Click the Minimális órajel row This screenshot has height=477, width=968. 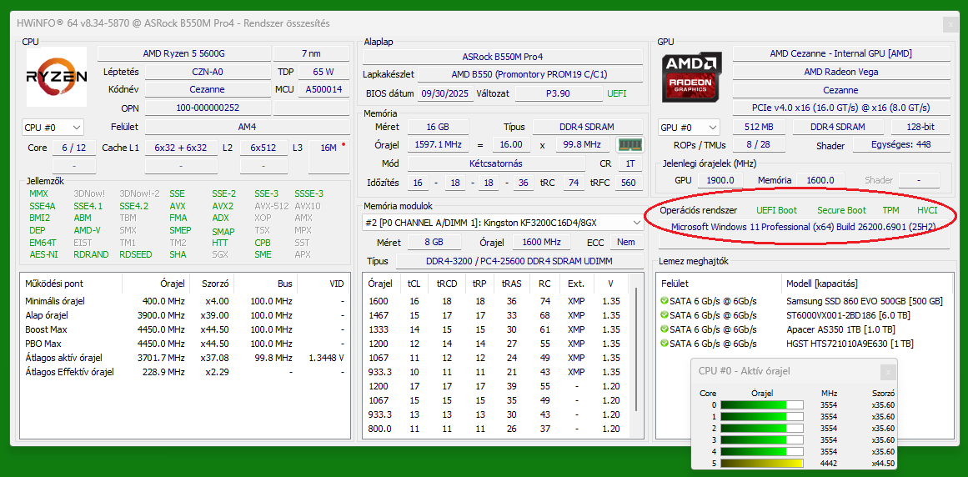(184, 301)
